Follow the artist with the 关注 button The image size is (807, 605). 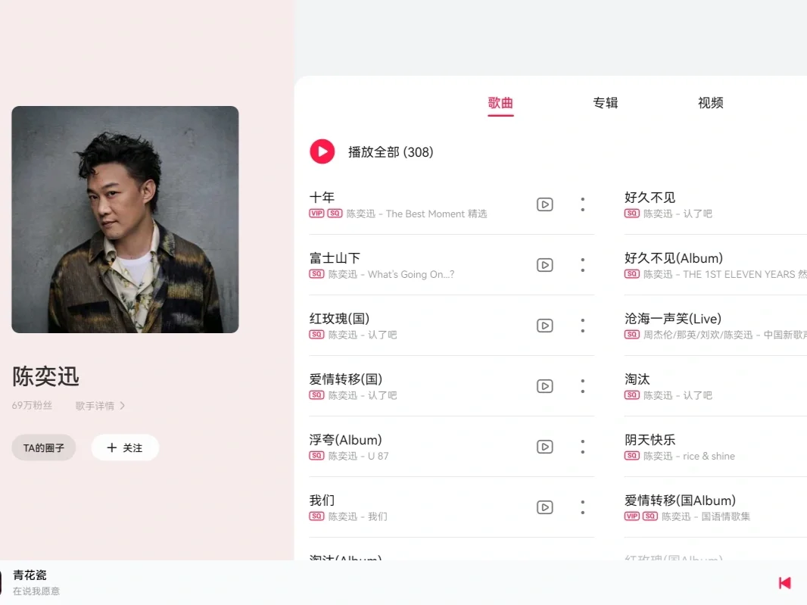125,448
